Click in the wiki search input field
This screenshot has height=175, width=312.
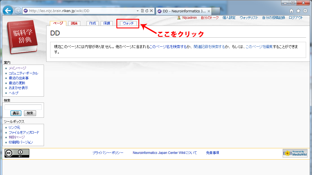click(x=23, y=107)
